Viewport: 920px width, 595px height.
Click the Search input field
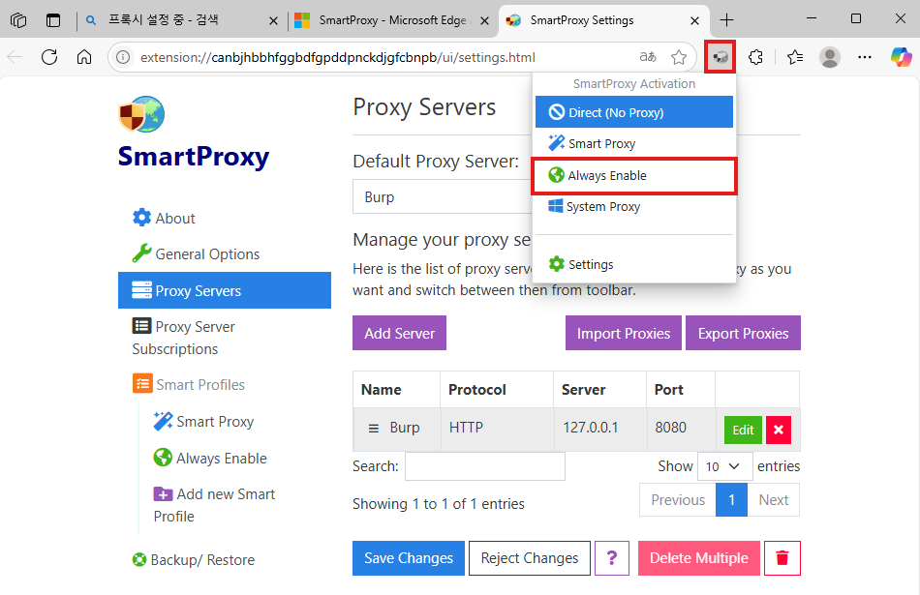pos(485,466)
